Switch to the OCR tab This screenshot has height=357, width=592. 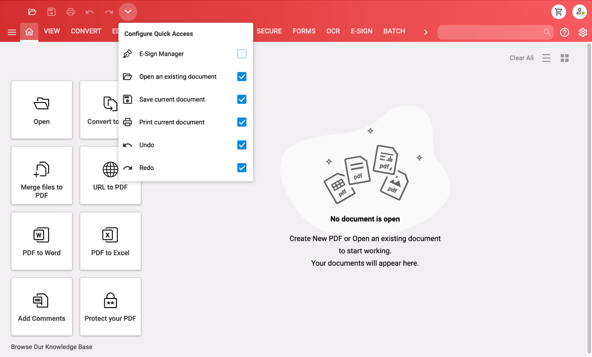333,31
